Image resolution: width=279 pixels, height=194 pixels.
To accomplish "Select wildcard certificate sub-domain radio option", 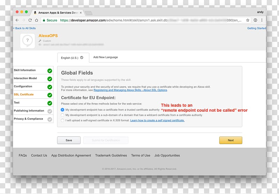I will point(62,115).
